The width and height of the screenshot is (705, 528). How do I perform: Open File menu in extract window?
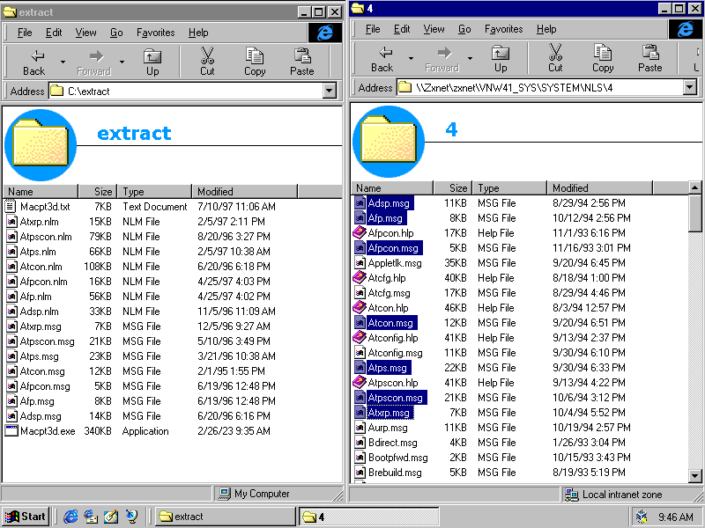(x=25, y=33)
